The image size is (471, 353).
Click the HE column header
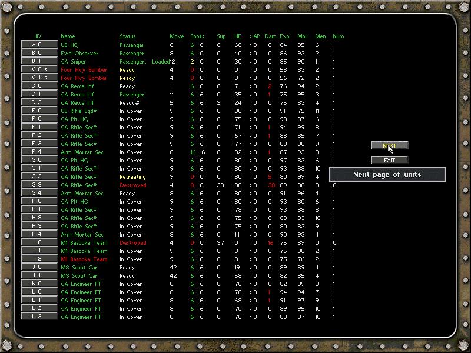point(238,36)
